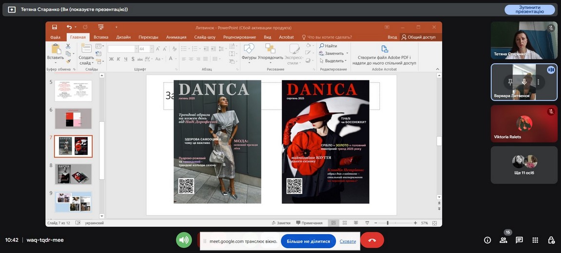Image resolution: width=561 pixels, height=253 pixels.
Task: Copy using the clipboard copy icon
Action: coord(68,53)
